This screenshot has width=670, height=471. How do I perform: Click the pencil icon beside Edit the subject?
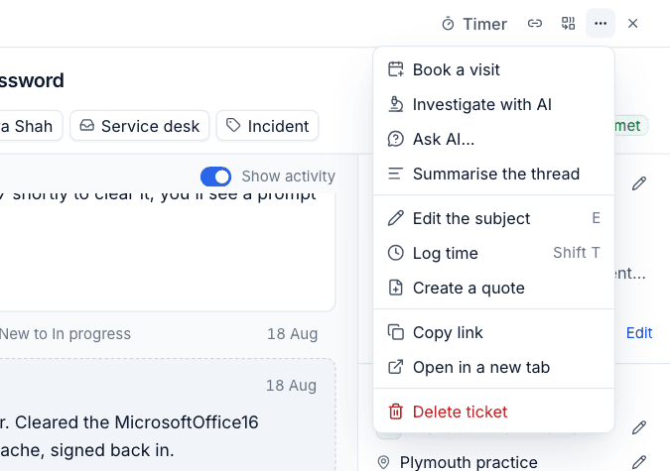396,218
